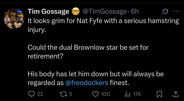
Task: Click the repost arrows icon
Action: (64, 94)
